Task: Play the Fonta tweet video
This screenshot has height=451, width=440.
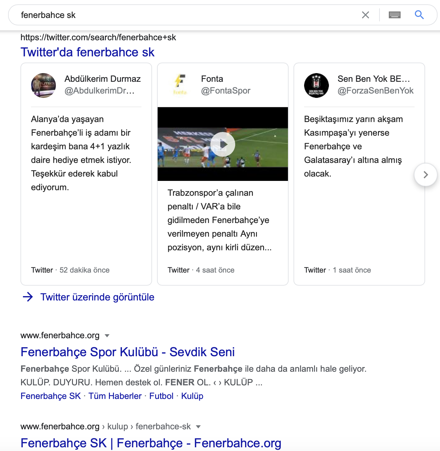Action: [x=223, y=144]
